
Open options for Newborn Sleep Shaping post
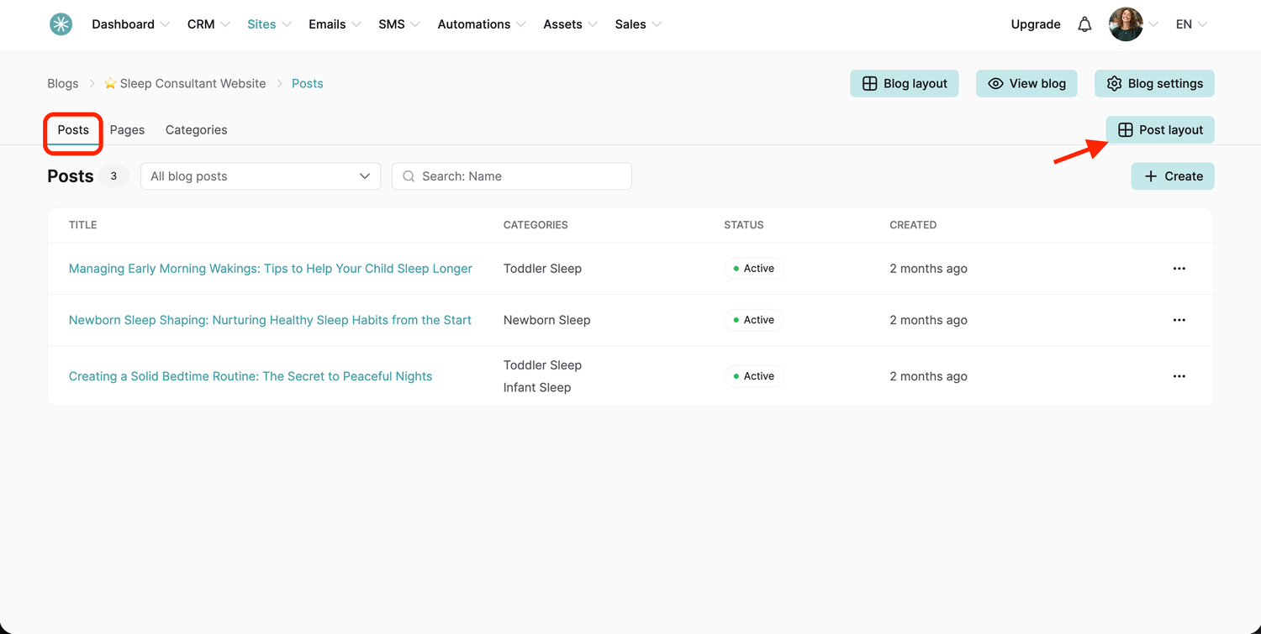[1179, 320]
